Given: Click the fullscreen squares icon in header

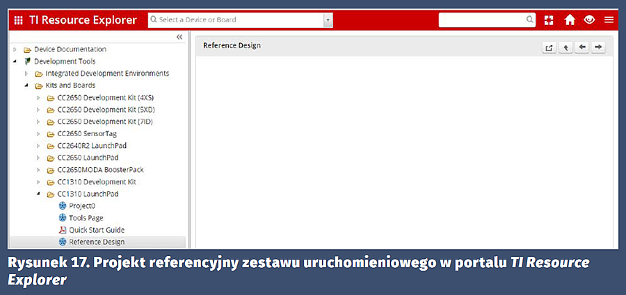Looking at the screenshot, I should [549, 20].
